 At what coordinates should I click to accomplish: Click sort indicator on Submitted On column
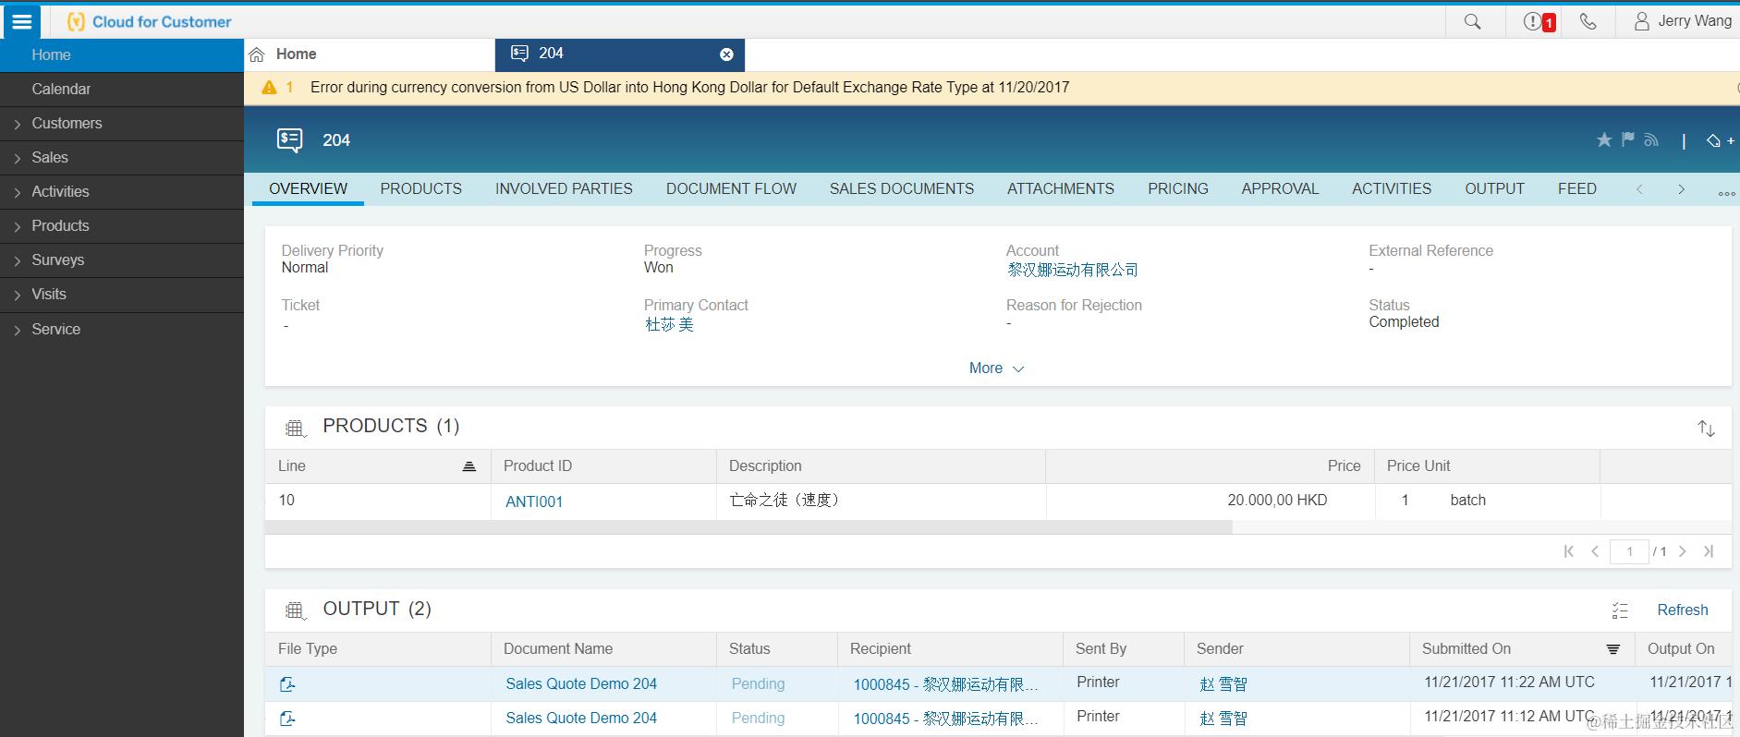pos(1612,649)
